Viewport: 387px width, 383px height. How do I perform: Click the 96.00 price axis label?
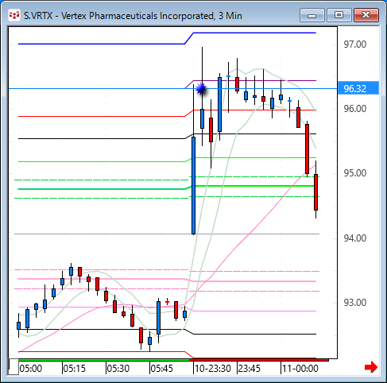click(x=355, y=109)
